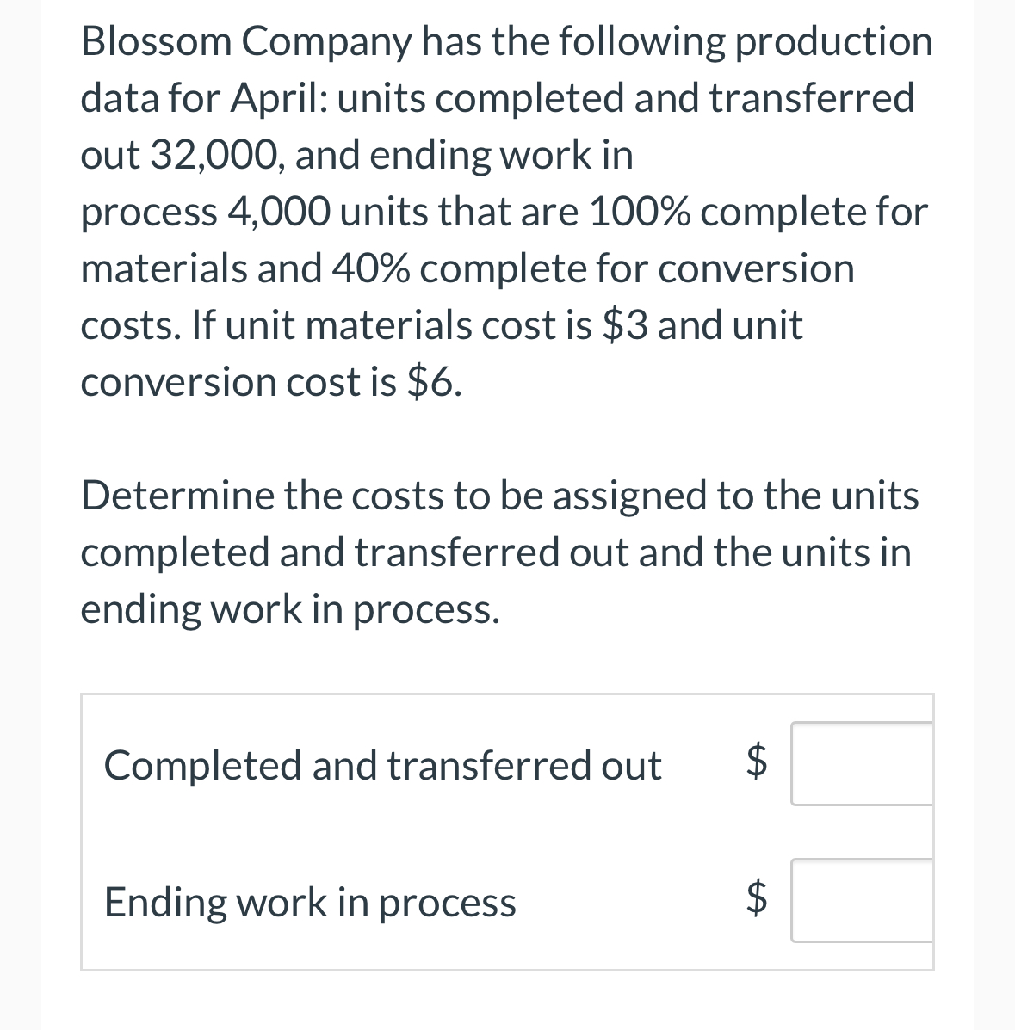Click the Completed and transferred out input field
The height and width of the screenshot is (1030, 1015).
pyautogui.click(x=863, y=762)
